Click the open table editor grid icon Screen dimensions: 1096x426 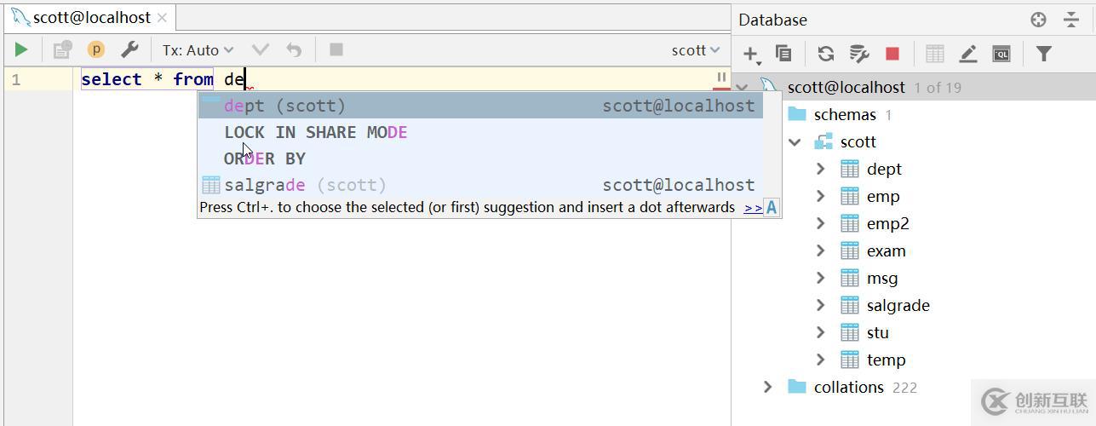(x=935, y=54)
